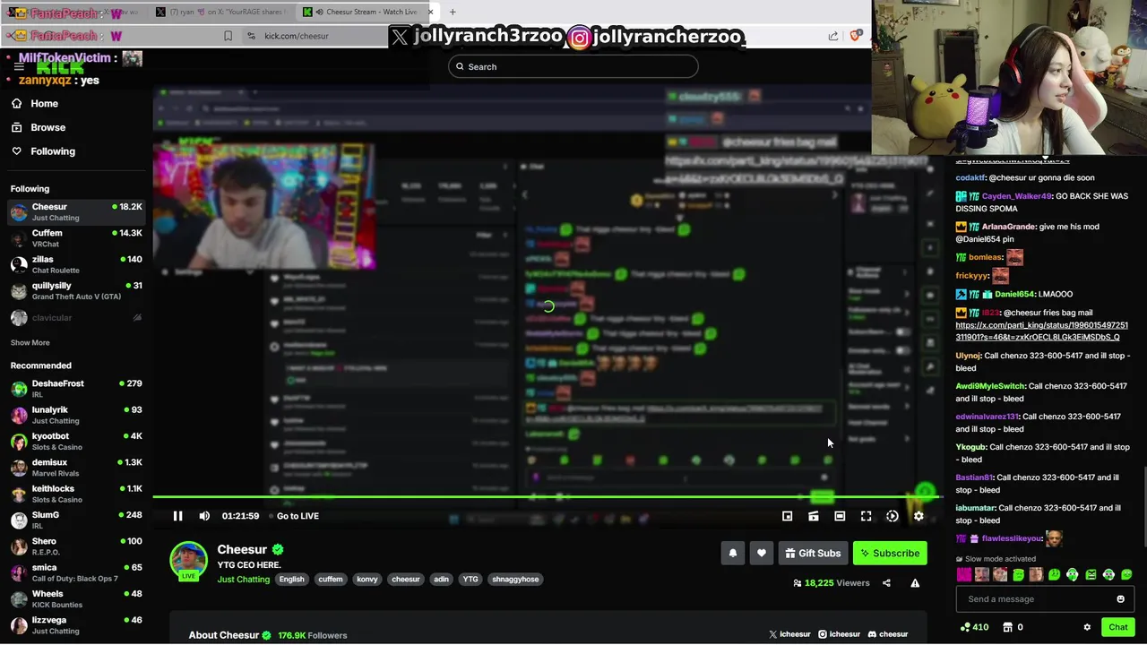Click the heart follow button
The width and height of the screenshot is (1147, 645).
pyautogui.click(x=762, y=554)
